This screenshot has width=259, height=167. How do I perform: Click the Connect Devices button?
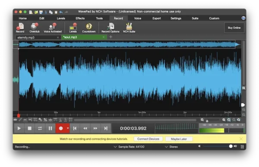[148, 139]
